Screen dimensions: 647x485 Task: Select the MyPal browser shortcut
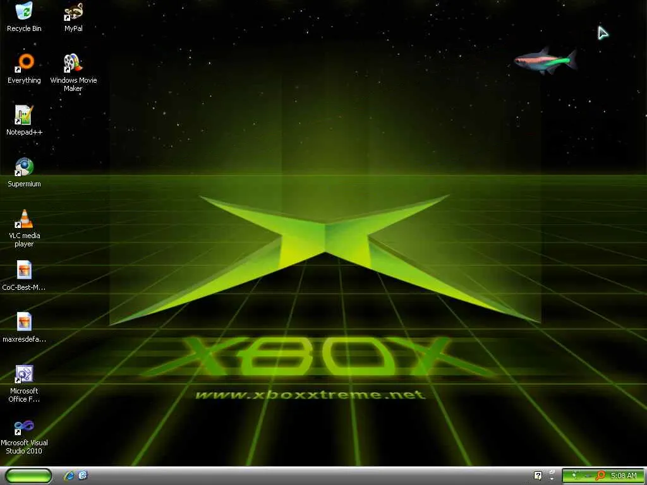[x=73, y=17]
